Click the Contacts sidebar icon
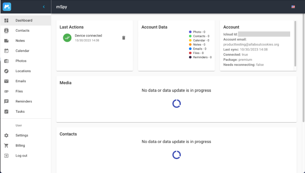Viewport: 305px width, 173px height. [x=7, y=30]
